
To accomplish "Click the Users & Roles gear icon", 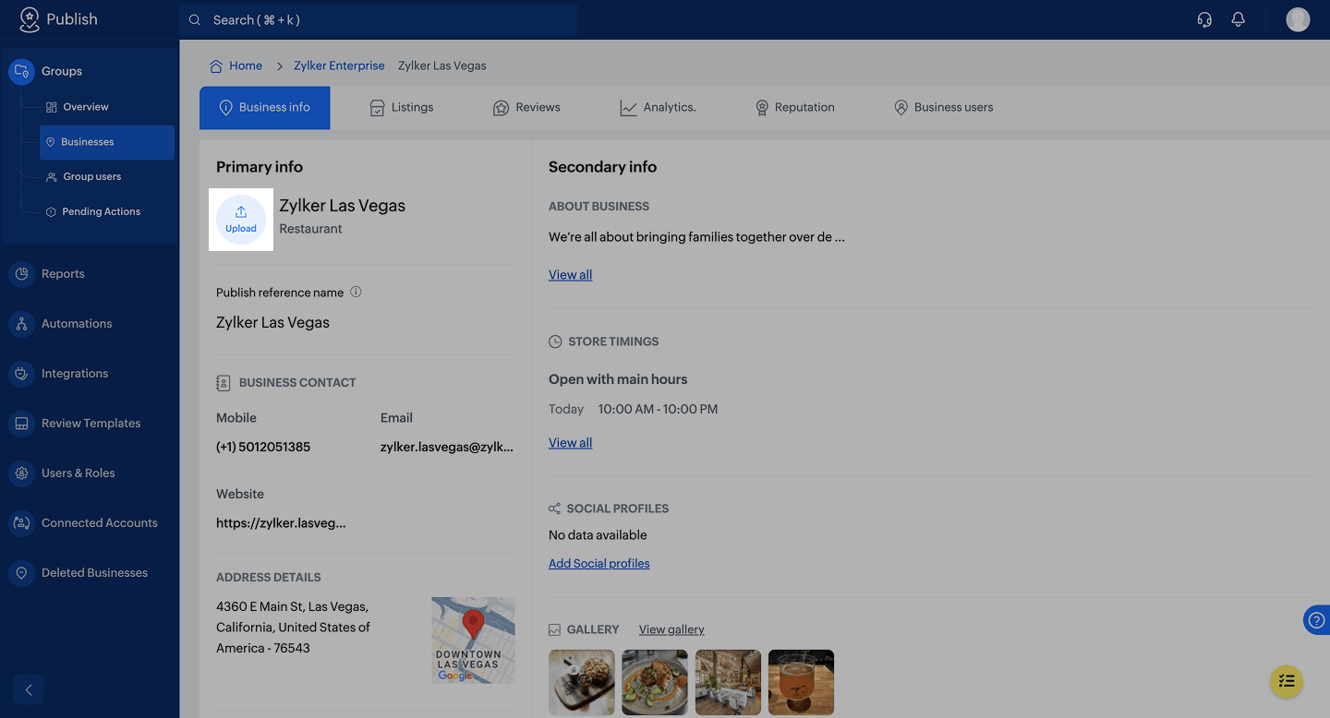I will (21, 473).
